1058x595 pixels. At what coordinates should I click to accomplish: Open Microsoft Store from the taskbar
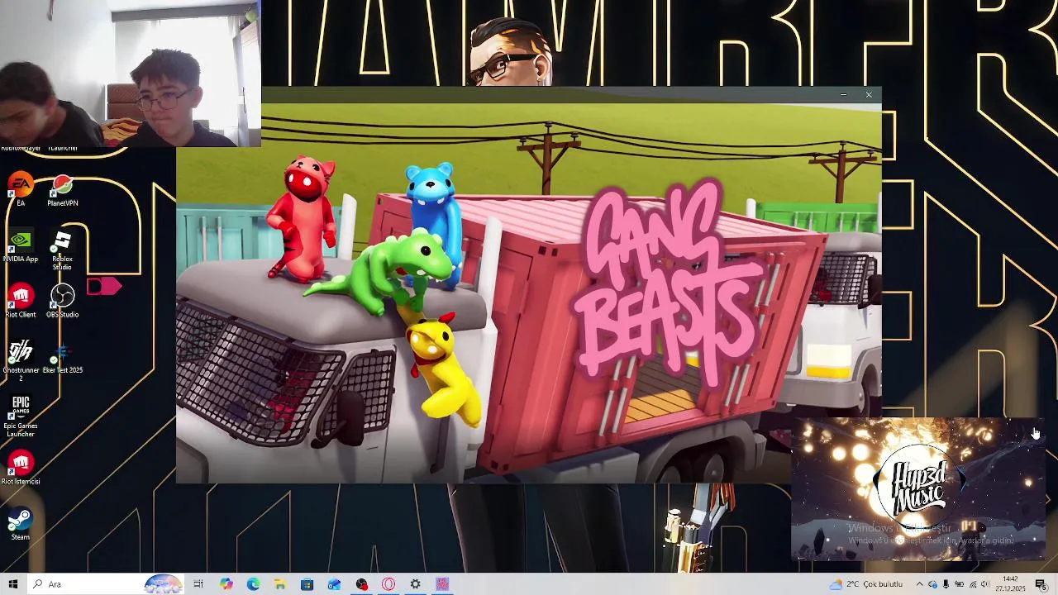tap(307, 584)
